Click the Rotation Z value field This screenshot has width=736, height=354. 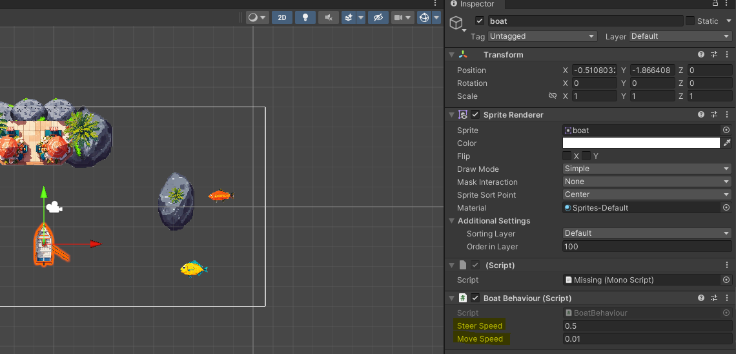[710, 83]
